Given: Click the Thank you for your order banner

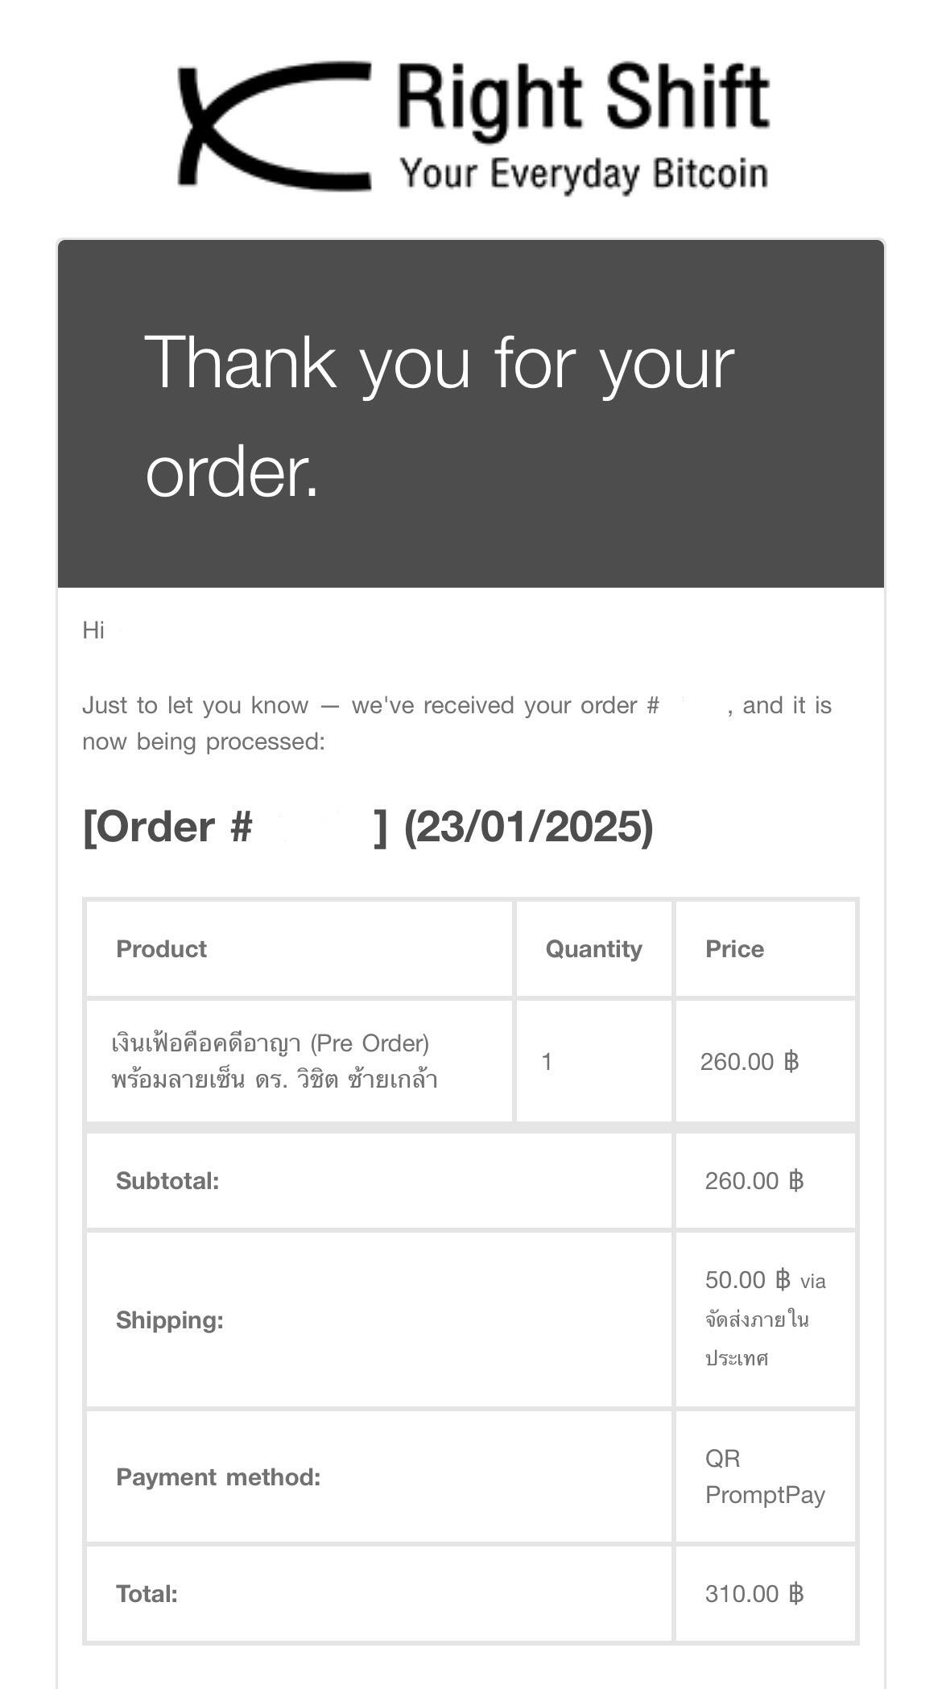Looking at the screenshot, I should coord(471,414).
